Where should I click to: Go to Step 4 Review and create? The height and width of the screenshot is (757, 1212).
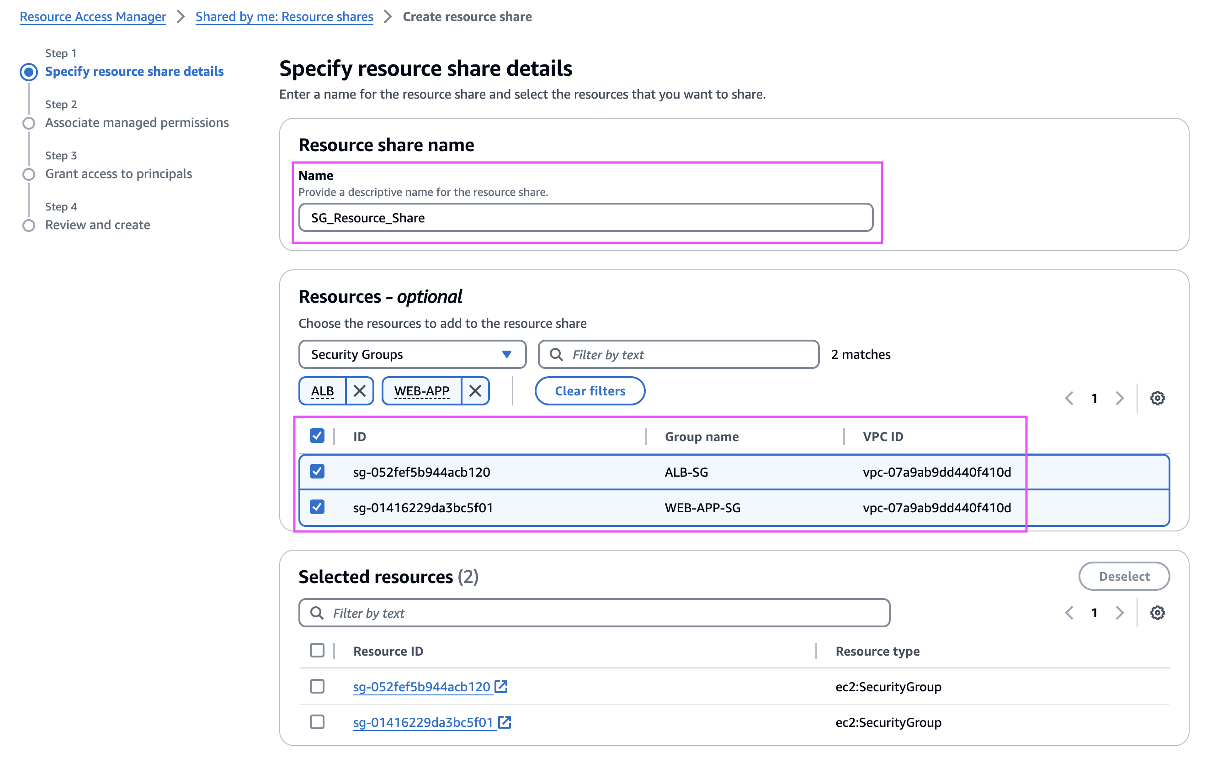point(97,225)
